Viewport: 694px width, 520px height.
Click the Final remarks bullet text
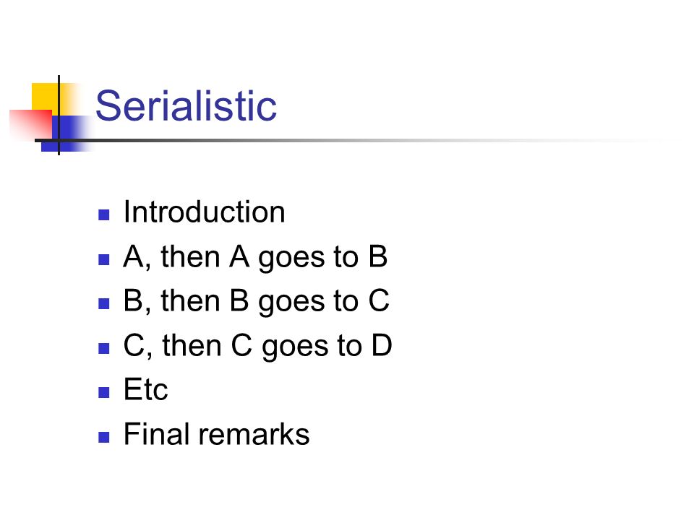(216, 434)
